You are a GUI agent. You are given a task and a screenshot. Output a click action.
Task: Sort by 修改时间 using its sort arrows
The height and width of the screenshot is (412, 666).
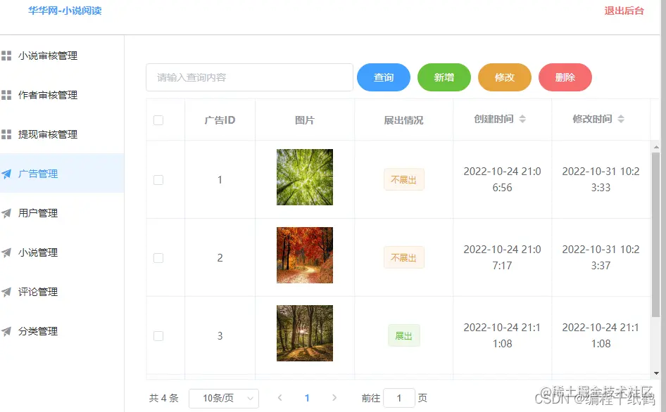click(x=621, y=120)
